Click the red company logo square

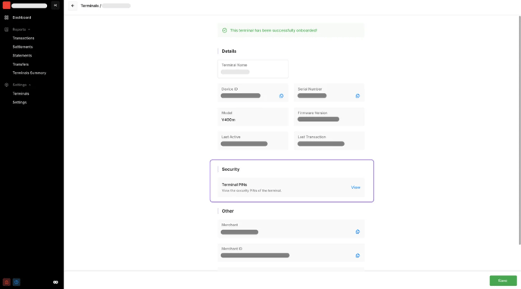point(6,5)
